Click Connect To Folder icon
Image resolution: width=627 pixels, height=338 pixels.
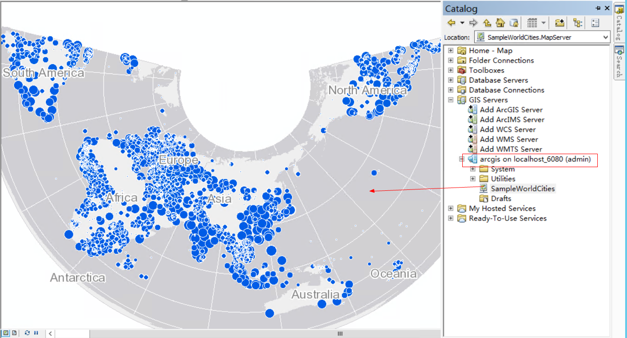[x=559, y=23]
